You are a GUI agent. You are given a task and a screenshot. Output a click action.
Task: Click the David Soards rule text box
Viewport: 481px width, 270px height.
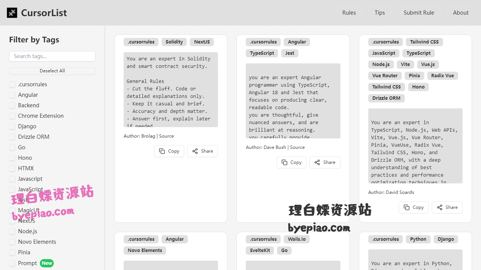pos(415,146)
